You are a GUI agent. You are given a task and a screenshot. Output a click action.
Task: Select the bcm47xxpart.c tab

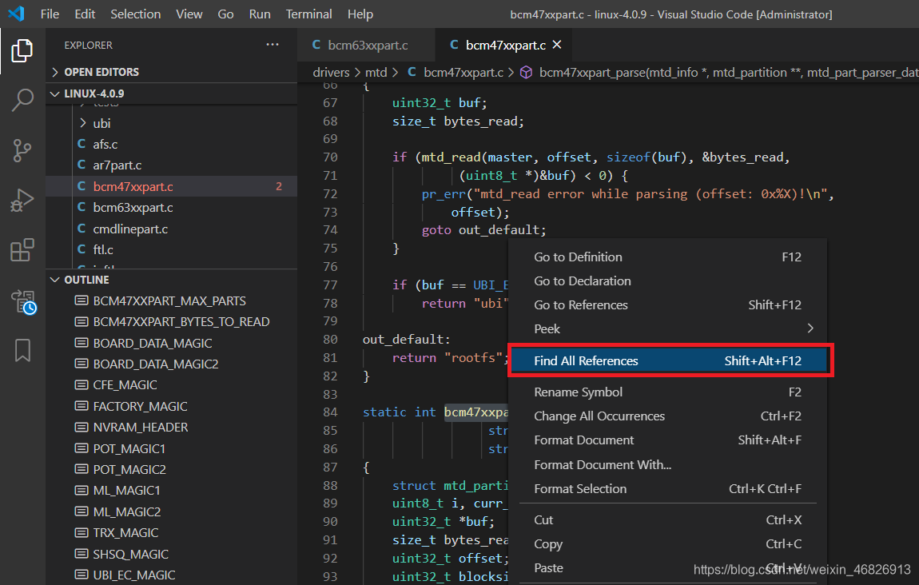pyautogui.click(x=505, y=45)
